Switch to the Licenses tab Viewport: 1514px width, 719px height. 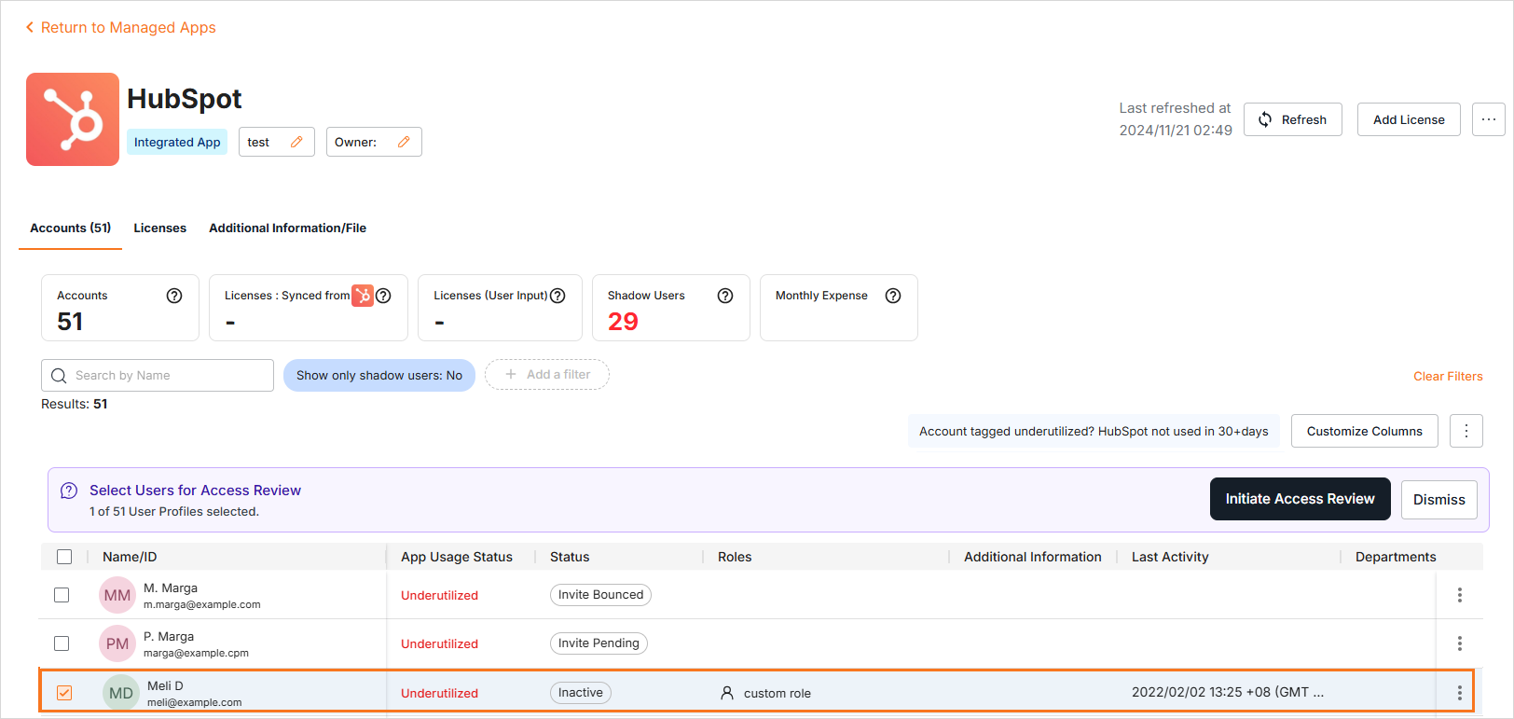(x=159, y=228)
